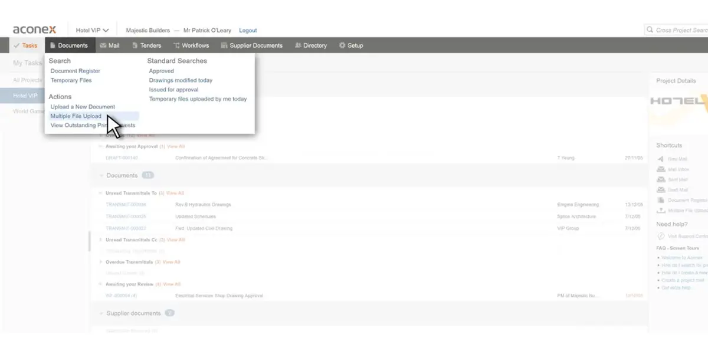View All for Overdue Transmittals
The width and height of the screenshot is (708, 354).
172,262
